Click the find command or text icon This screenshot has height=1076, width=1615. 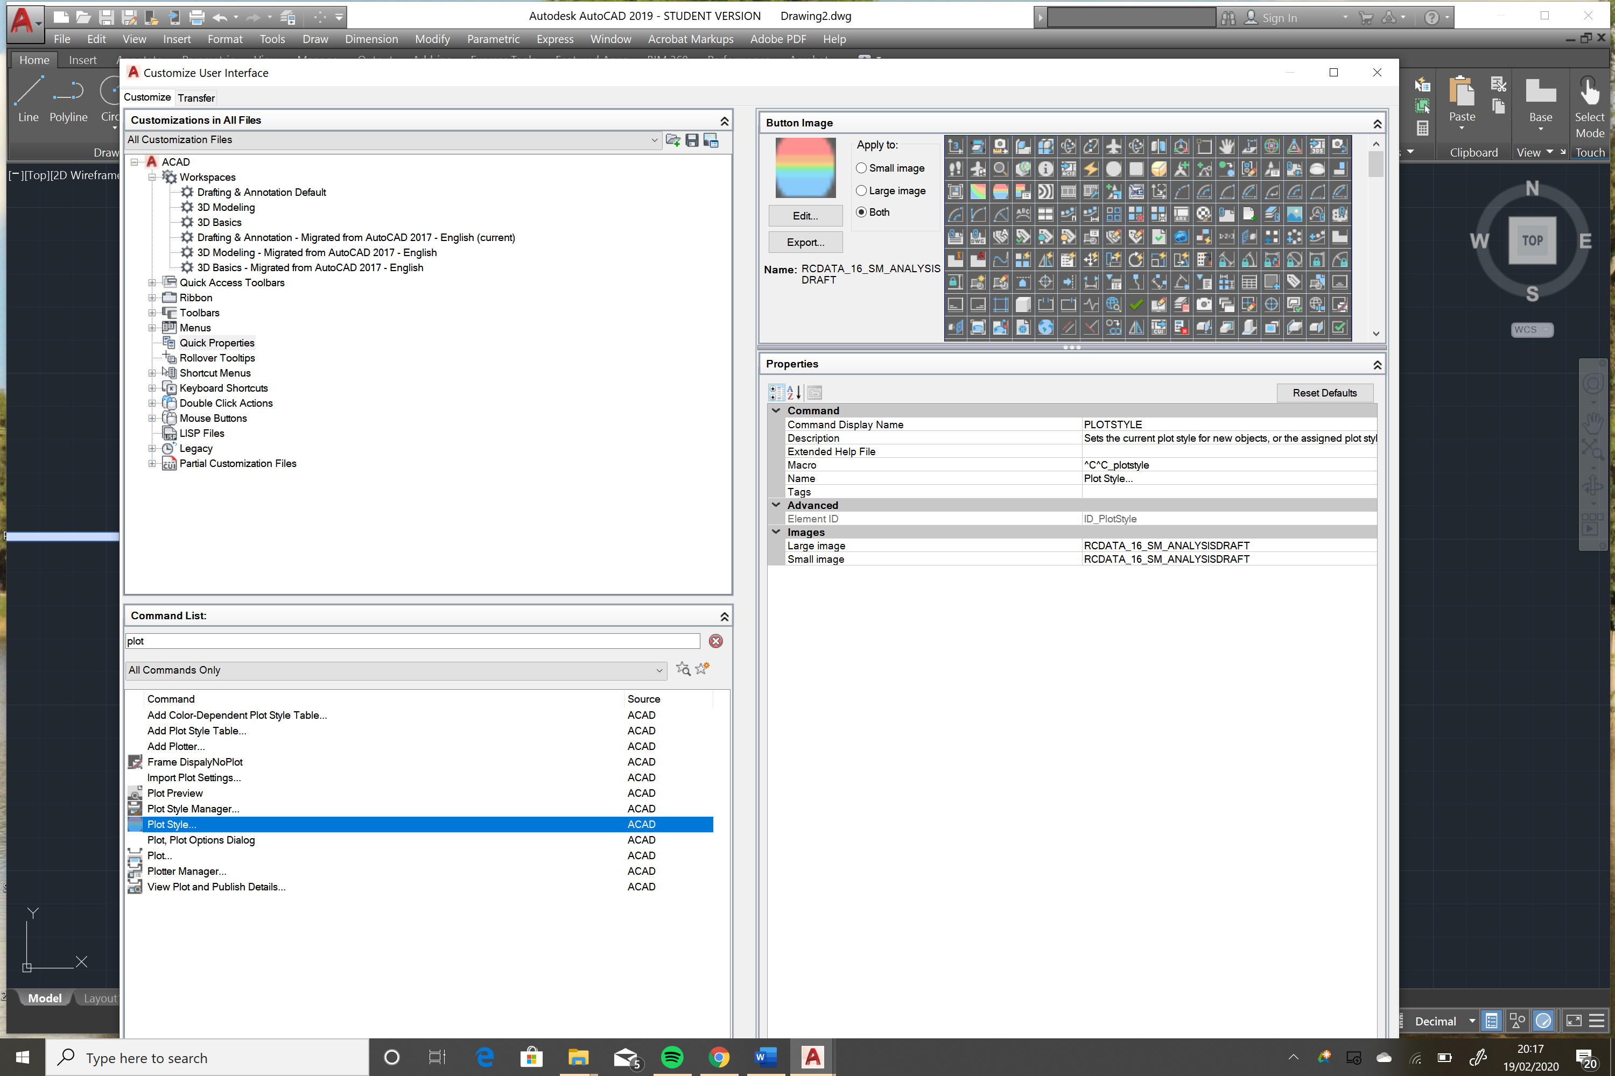coord(683,668)
